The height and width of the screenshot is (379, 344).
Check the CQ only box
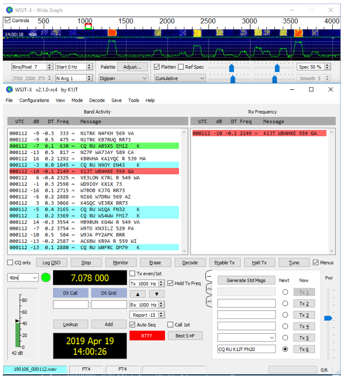(10, 263)
